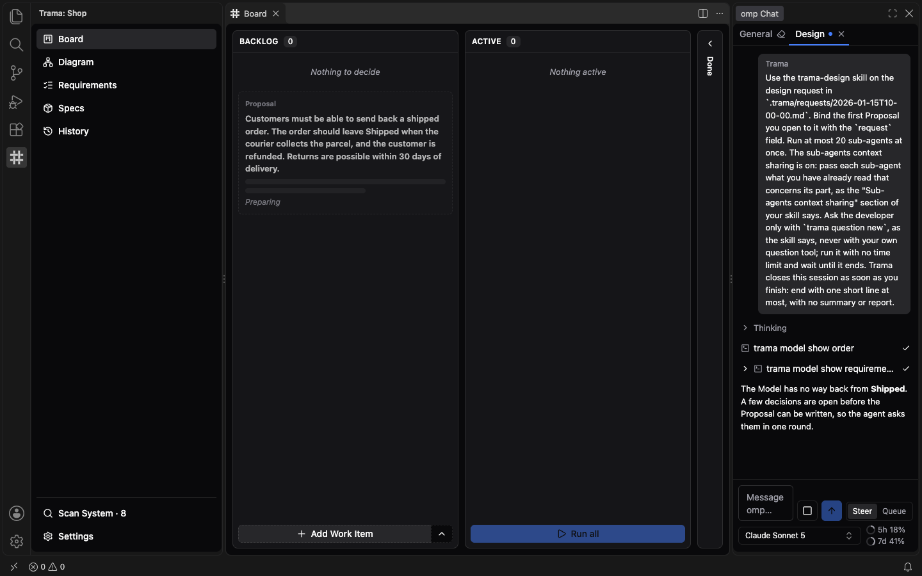The height and width of the screenshot is (576, 922).
Task: Select the Board editor tab
Action: [x=255, y=13]
